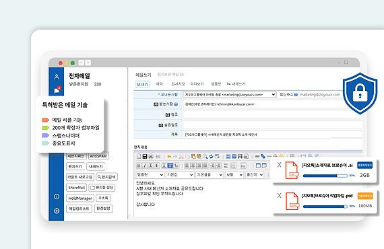Screen dimensions: 384x249
Task: Open the chat icon with red badge
Action: [57, 90]
